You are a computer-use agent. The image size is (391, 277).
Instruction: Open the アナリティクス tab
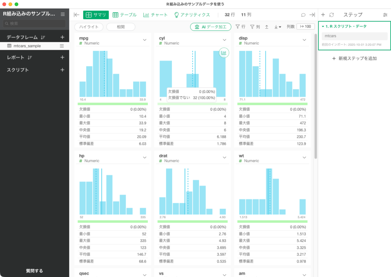click(192, 15)
